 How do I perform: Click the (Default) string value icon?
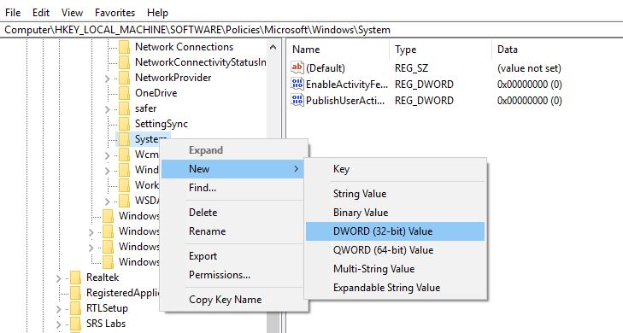coord(297,67)
